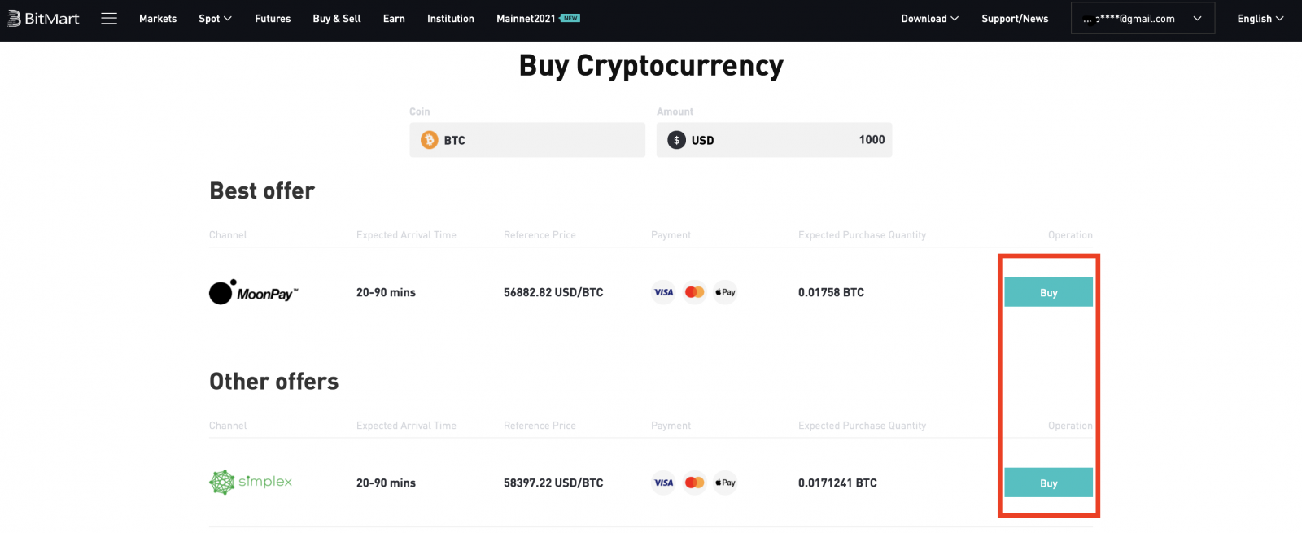Open the hamburger menu icon
This screenshot has width=1302, height=533.
click(x=109, y=19)
